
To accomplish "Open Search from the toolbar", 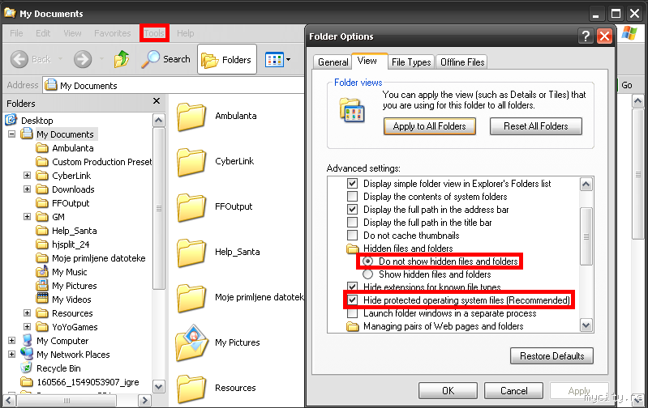I will pyautogui.click(x=165, y=59).
